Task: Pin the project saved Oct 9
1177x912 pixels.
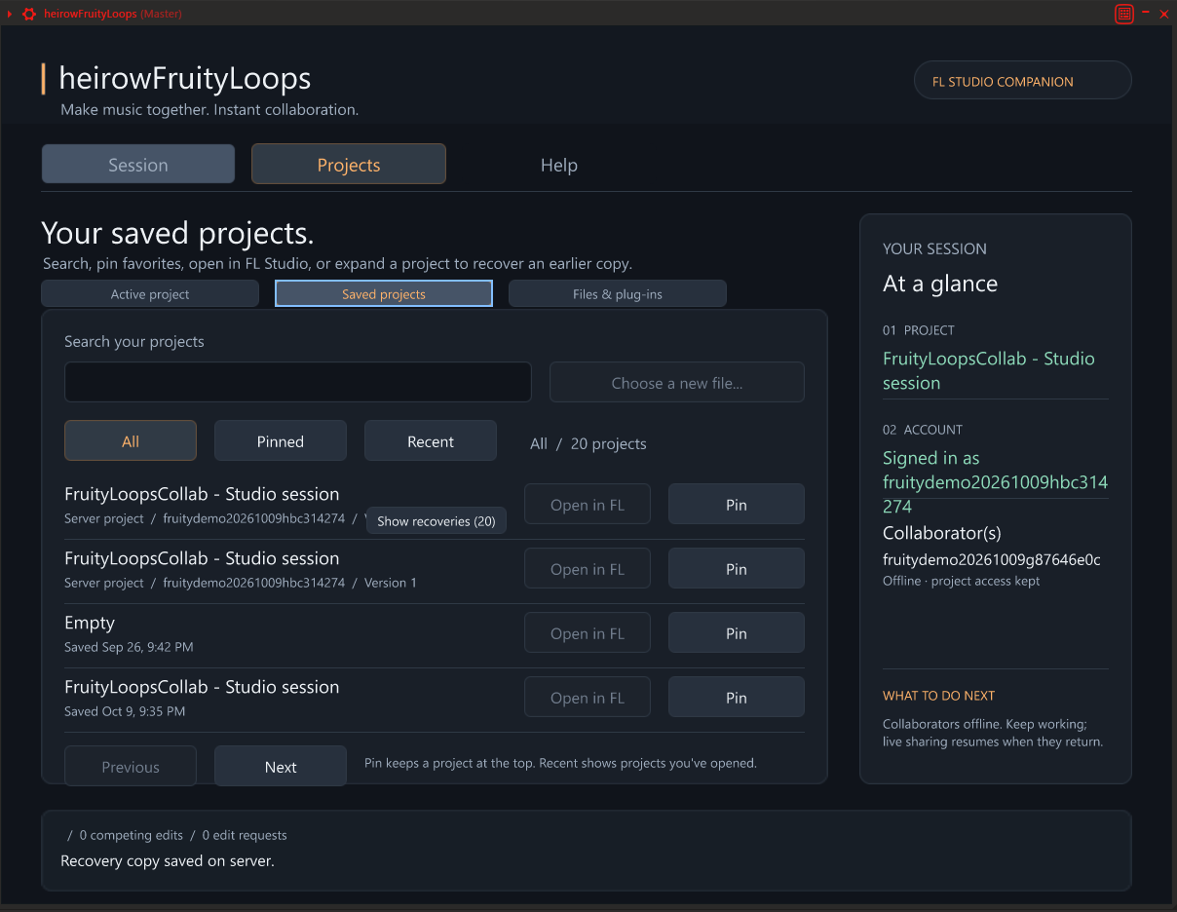Action: (737, 697)
